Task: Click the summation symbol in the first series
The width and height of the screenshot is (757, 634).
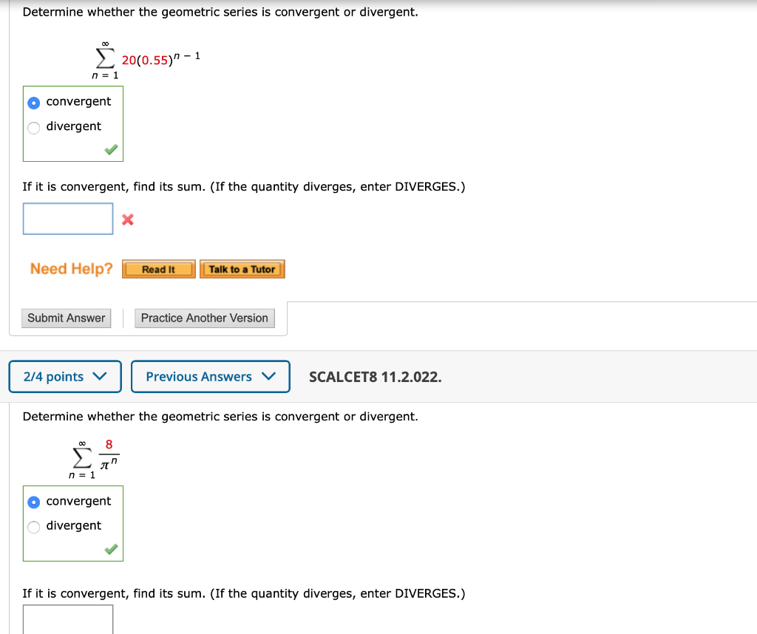Action: [x=103, y=59]
